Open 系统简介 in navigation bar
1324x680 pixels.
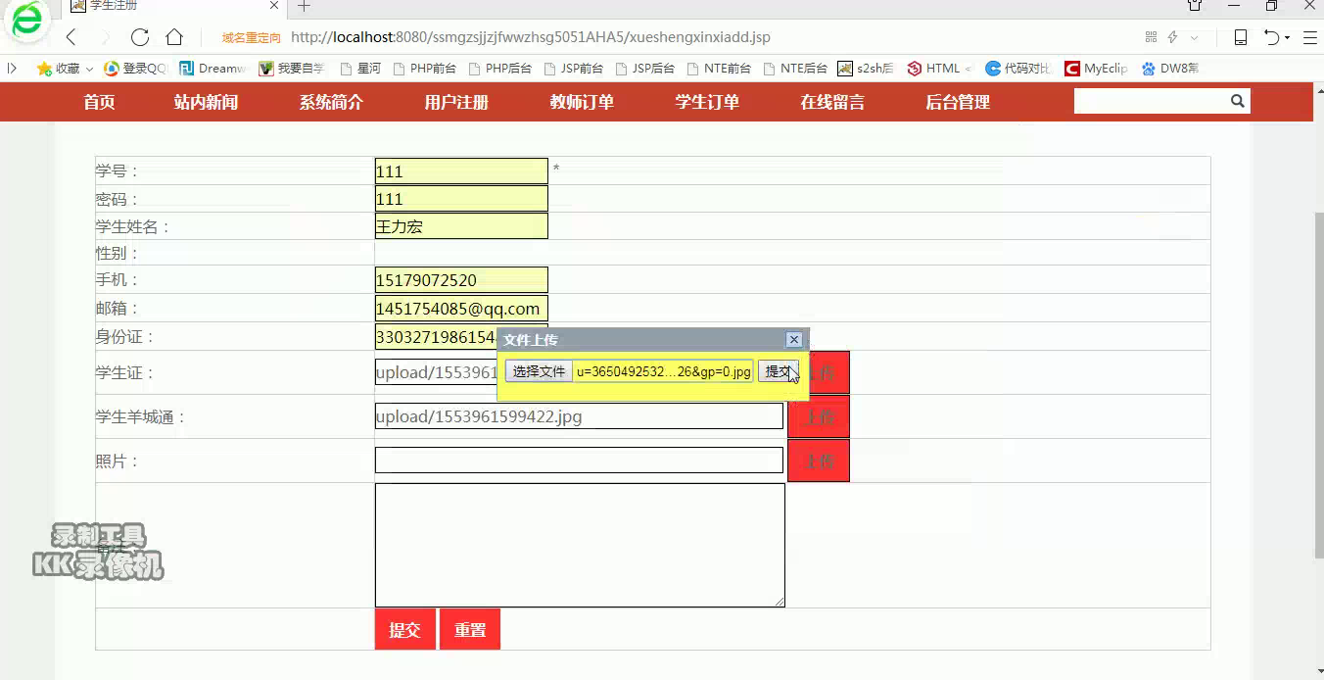tap(331, 102)
